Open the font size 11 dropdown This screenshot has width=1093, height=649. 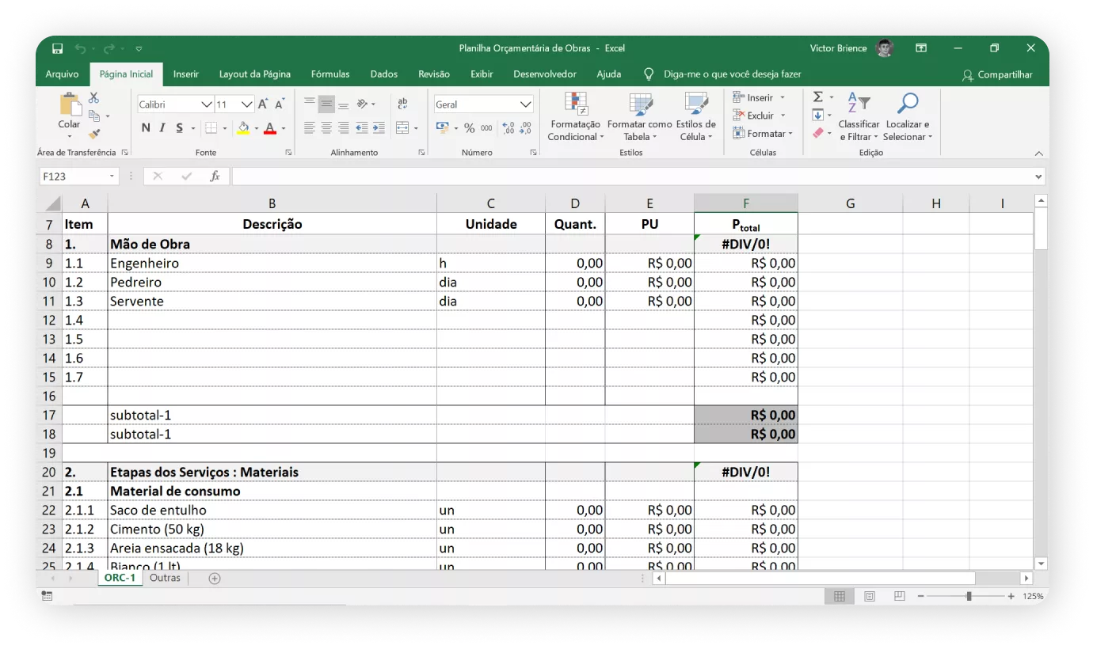(x=247, y=104)
